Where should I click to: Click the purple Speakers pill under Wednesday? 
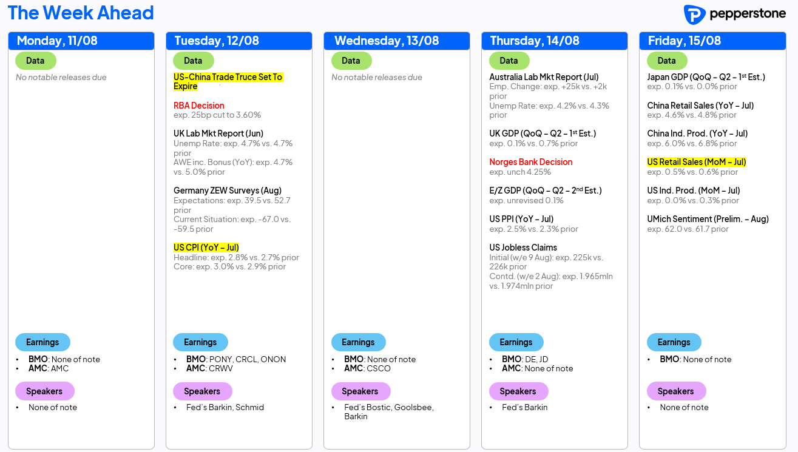pyautogui.click(x=360, y=391)
